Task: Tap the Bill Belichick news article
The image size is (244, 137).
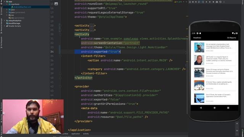Action: [214, 47]
